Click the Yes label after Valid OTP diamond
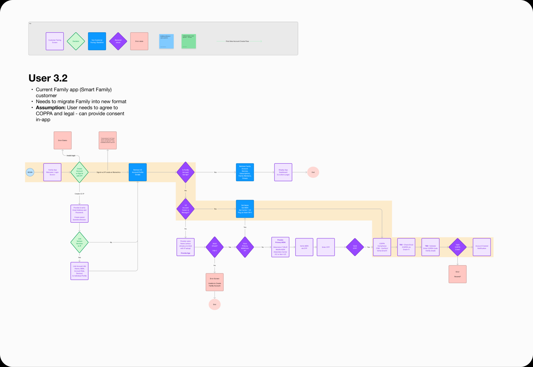The width and height of the screenshot is (533, 367). [368, 247]
